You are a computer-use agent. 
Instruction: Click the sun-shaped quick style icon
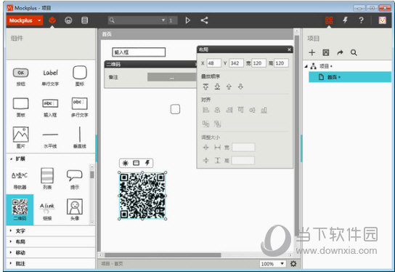125,163
